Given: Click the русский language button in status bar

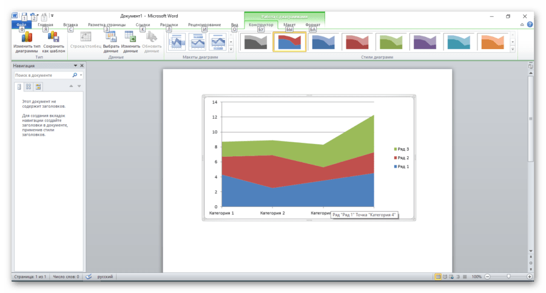Looking at the screenshot, I should pos(106,276).
